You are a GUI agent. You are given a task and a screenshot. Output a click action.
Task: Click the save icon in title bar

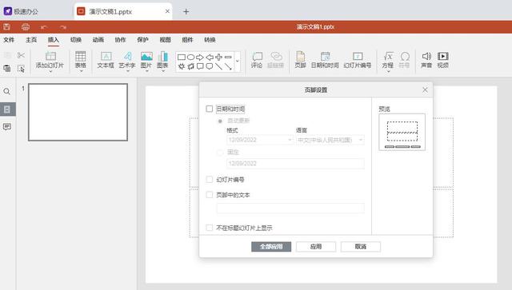click(x=6, y=27)
